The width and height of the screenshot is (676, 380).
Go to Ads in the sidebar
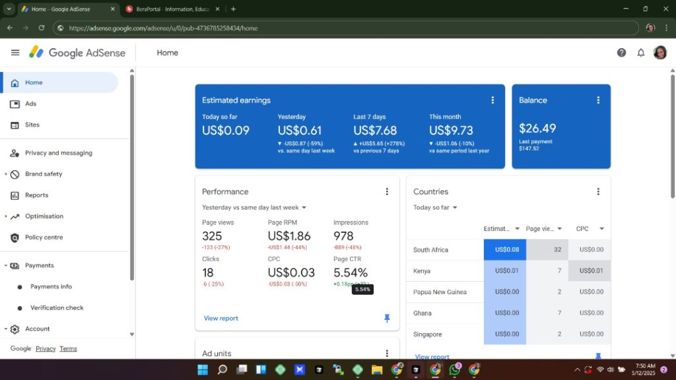(x=30, y=104)
